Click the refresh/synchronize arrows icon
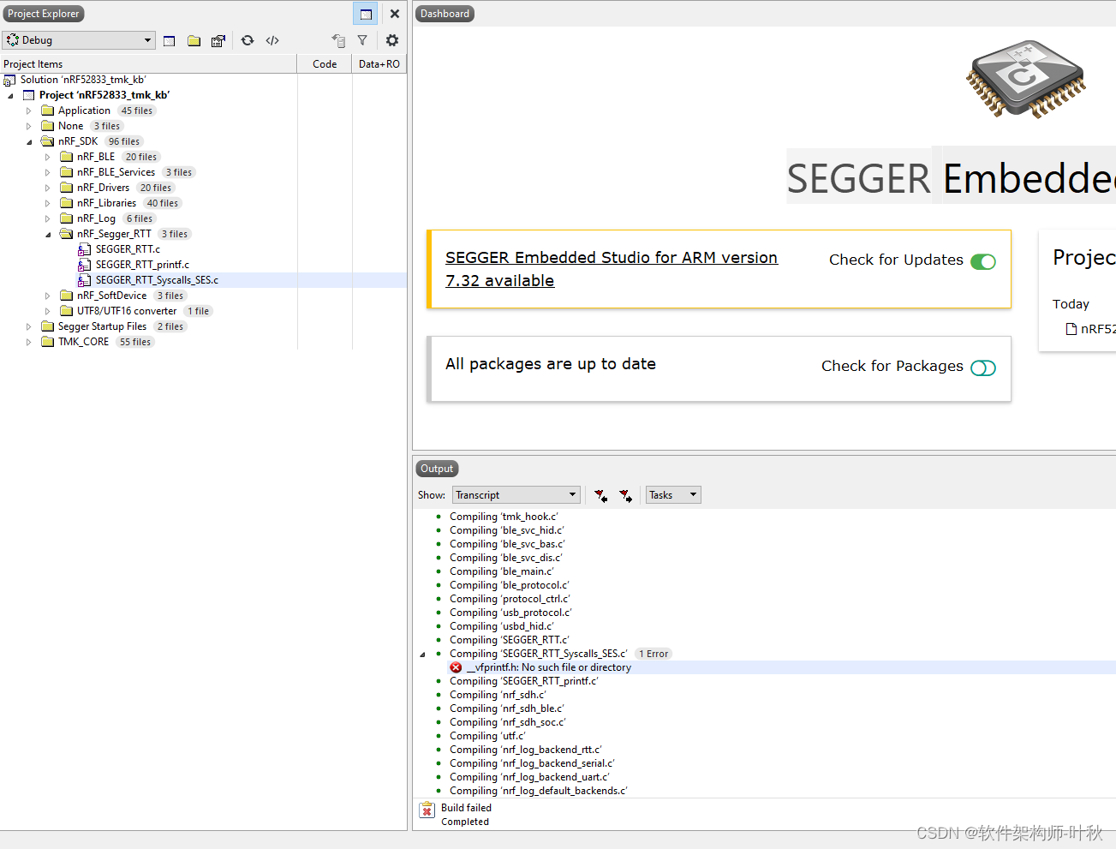Viewport: 1116px width, 849px height. tap(248, 40)
